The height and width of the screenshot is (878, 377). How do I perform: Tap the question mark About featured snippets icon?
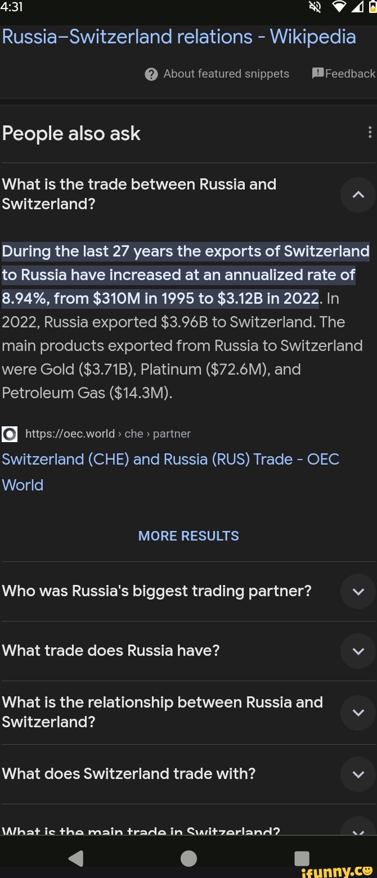coord(151,74)
